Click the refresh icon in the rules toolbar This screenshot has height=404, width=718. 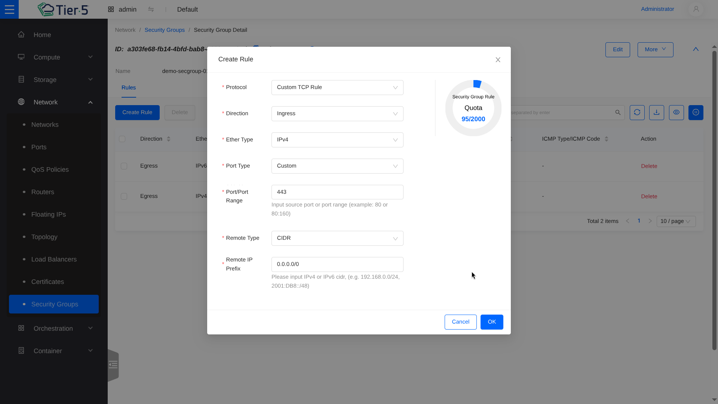(x=637, y=113)
